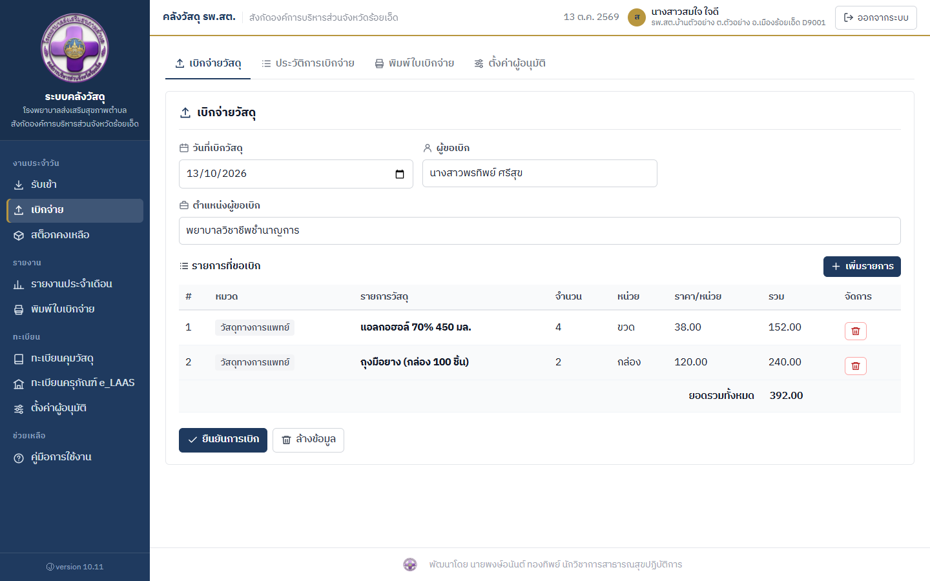Switch to ประวัติการเบิกจ่าย tab
930x581 pixels.
coord(308,63)
